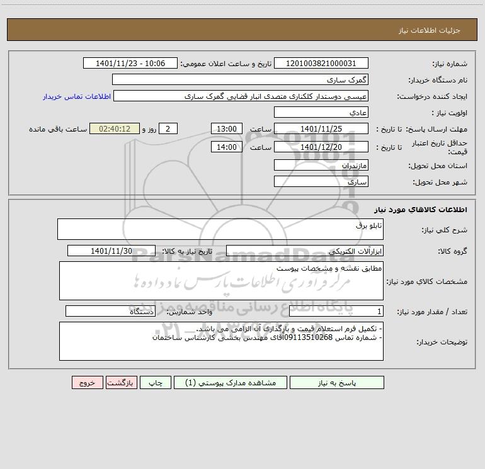The image size is (485, 469).
Task: Click the label 'شرح کلی نیاز:'
Action: click(445, 230)
